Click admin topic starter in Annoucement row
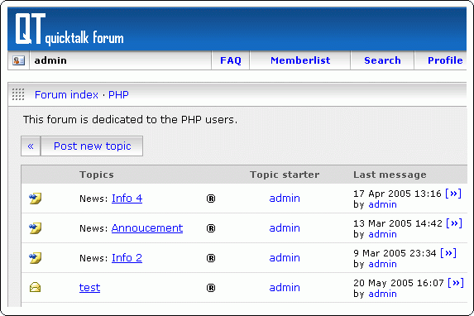474x316 pixels. pos(285,228)
